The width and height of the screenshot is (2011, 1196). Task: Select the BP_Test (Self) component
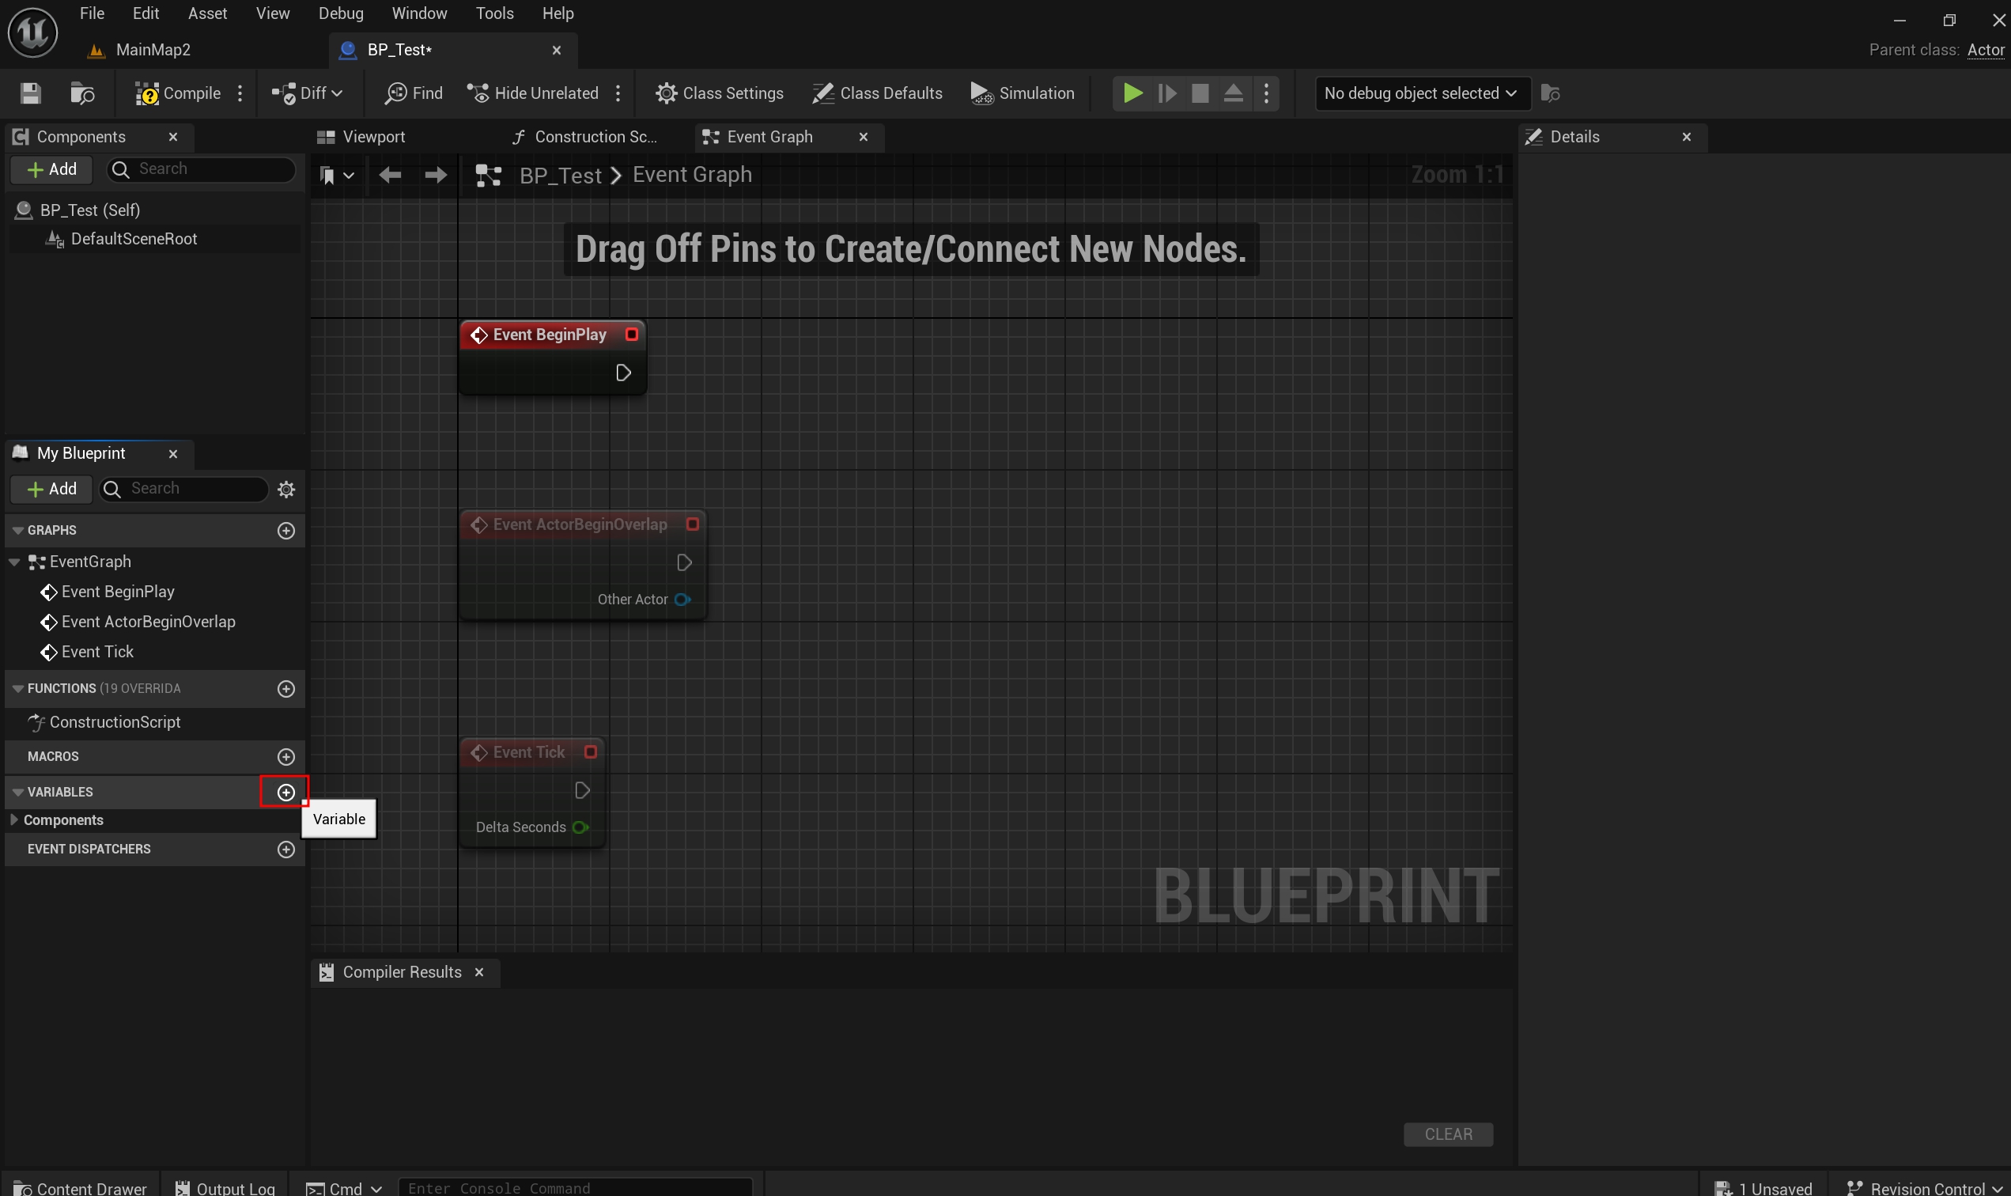click(90, 210)
